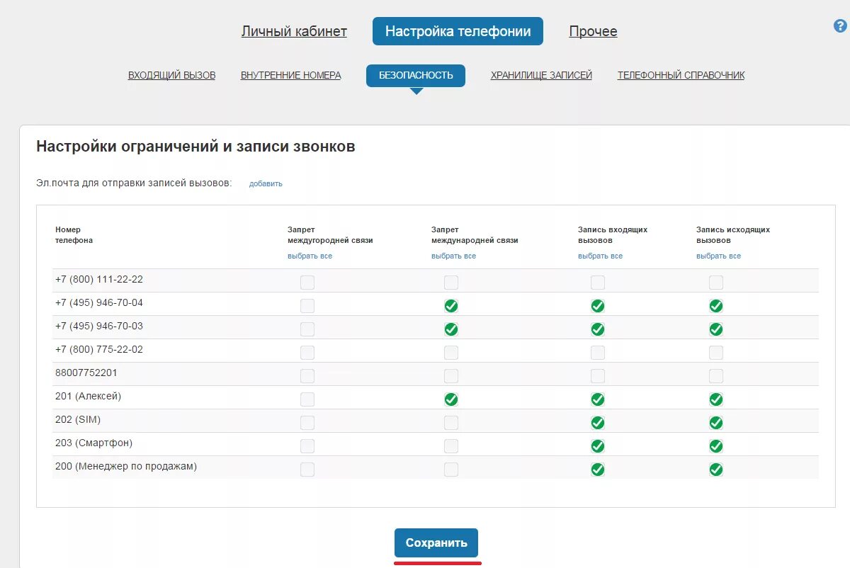Go to Входящий вызов section
The height and width of the screenshot is (568, 850).
click(171, 75)
